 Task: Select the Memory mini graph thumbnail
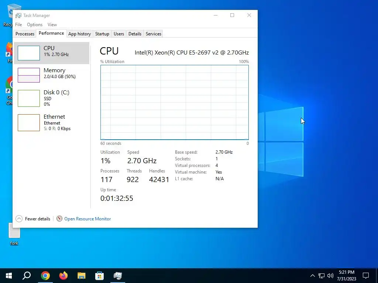click(x=29, y=75)
